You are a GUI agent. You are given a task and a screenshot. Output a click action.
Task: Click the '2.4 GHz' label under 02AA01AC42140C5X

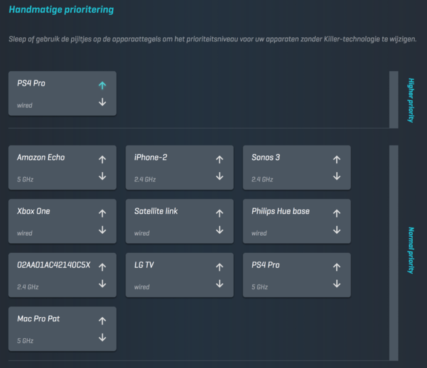[28, 287]
